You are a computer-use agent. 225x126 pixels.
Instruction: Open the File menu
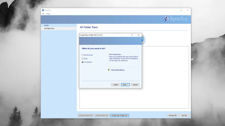(43, 14)
